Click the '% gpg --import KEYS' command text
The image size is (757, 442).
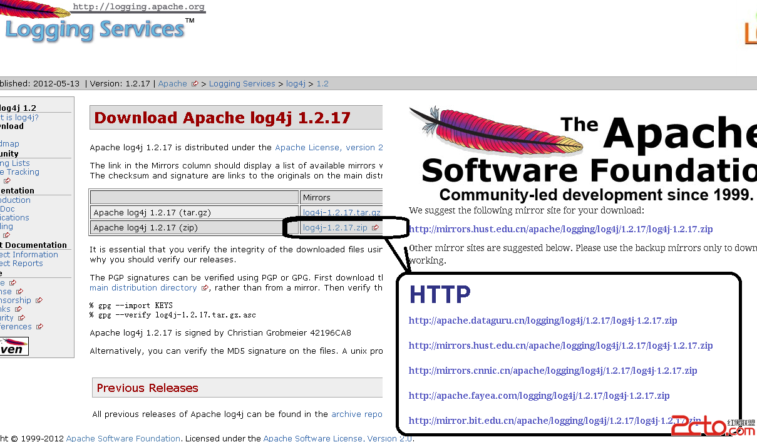(131, 306)
